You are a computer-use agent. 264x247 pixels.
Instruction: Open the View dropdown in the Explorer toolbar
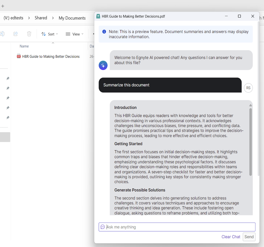(74, 34)
